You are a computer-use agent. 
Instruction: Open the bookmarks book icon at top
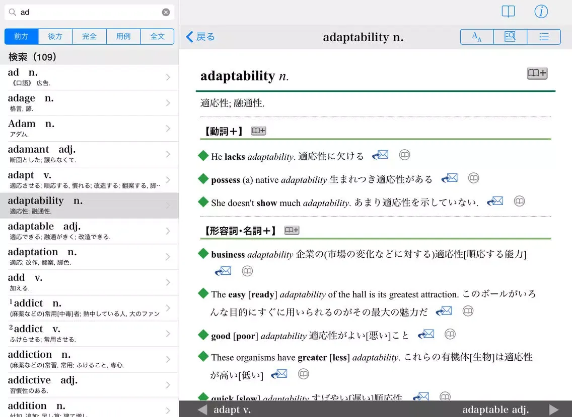[x=508, y=12]
